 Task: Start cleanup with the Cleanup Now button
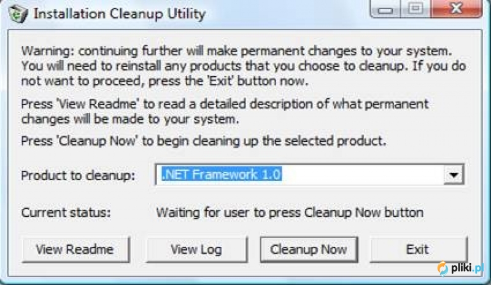tap(309, 249)
